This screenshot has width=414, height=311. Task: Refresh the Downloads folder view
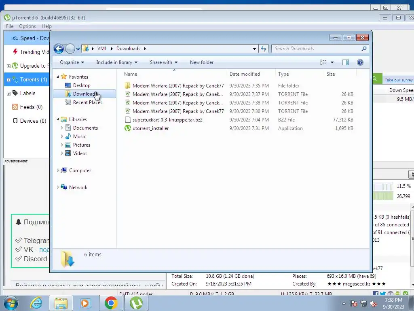pos(264,49)
